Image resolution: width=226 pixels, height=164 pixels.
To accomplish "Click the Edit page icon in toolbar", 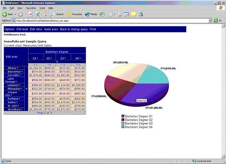I will click(126, 14).
